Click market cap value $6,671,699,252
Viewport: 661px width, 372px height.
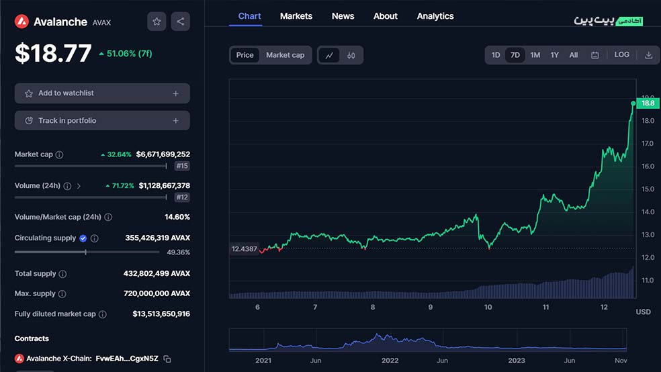(x=163, y=154)
